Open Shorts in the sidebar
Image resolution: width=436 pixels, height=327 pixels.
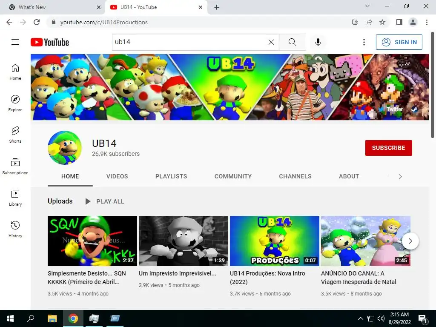[x=15, y=135]
